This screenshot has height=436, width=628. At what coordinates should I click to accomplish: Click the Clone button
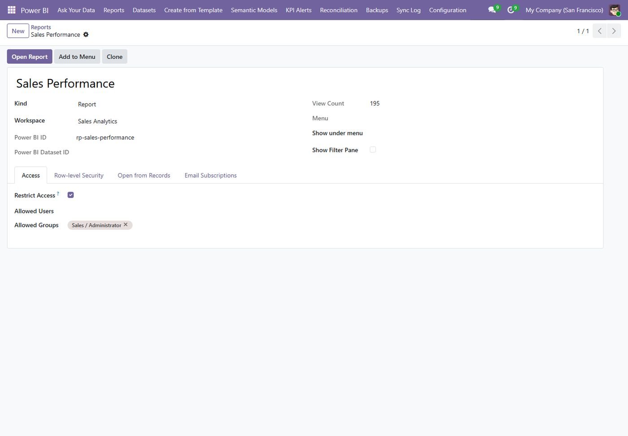click(114, 57)
